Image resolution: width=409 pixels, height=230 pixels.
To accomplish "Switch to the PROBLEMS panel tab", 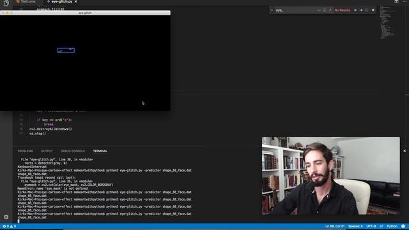I will (26, 151).
